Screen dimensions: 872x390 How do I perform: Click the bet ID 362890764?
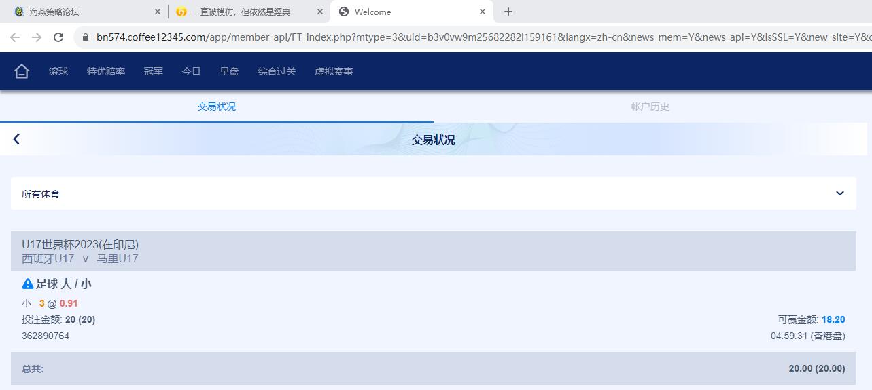click(46, 336)
